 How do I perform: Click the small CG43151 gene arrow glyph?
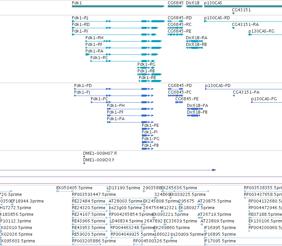pos(233,13)
